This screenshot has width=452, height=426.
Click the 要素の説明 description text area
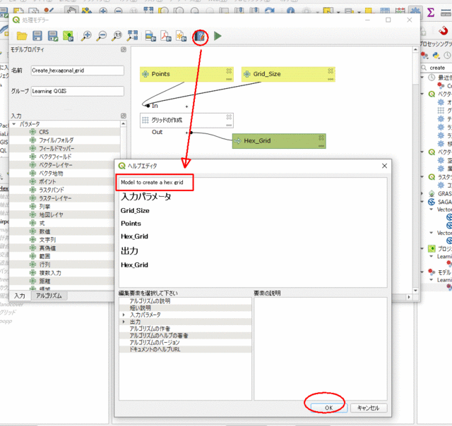tap(320, 349)
